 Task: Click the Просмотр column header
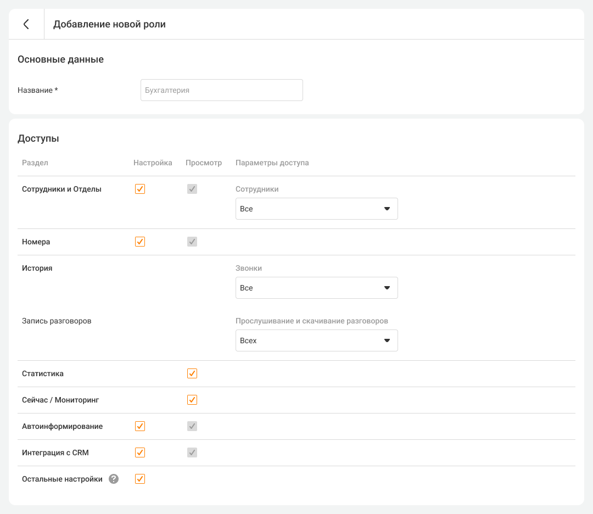click(204, 163)
